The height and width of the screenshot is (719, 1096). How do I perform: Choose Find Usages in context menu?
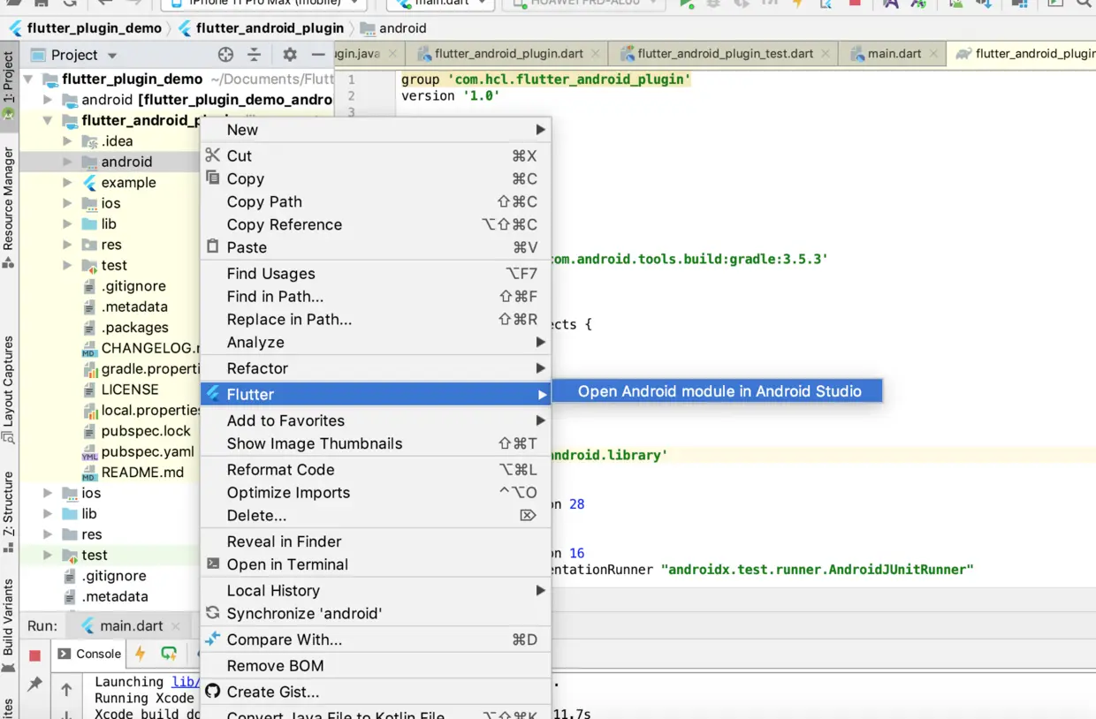coord(376,273)
